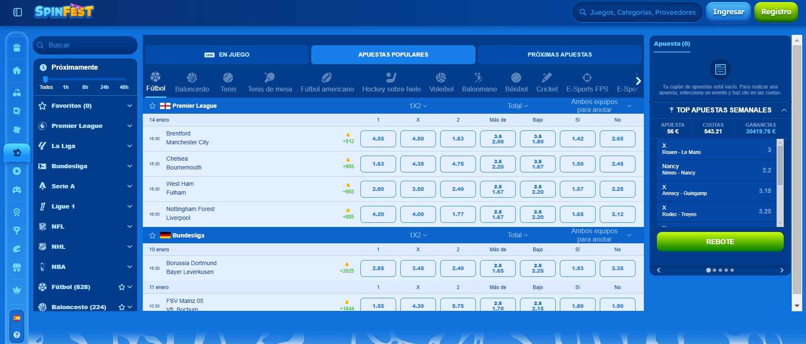The height and width of the screenshot is (344, 806).
Task: Switch to EN JUEGO tab
Action: (x=227, y=55)
